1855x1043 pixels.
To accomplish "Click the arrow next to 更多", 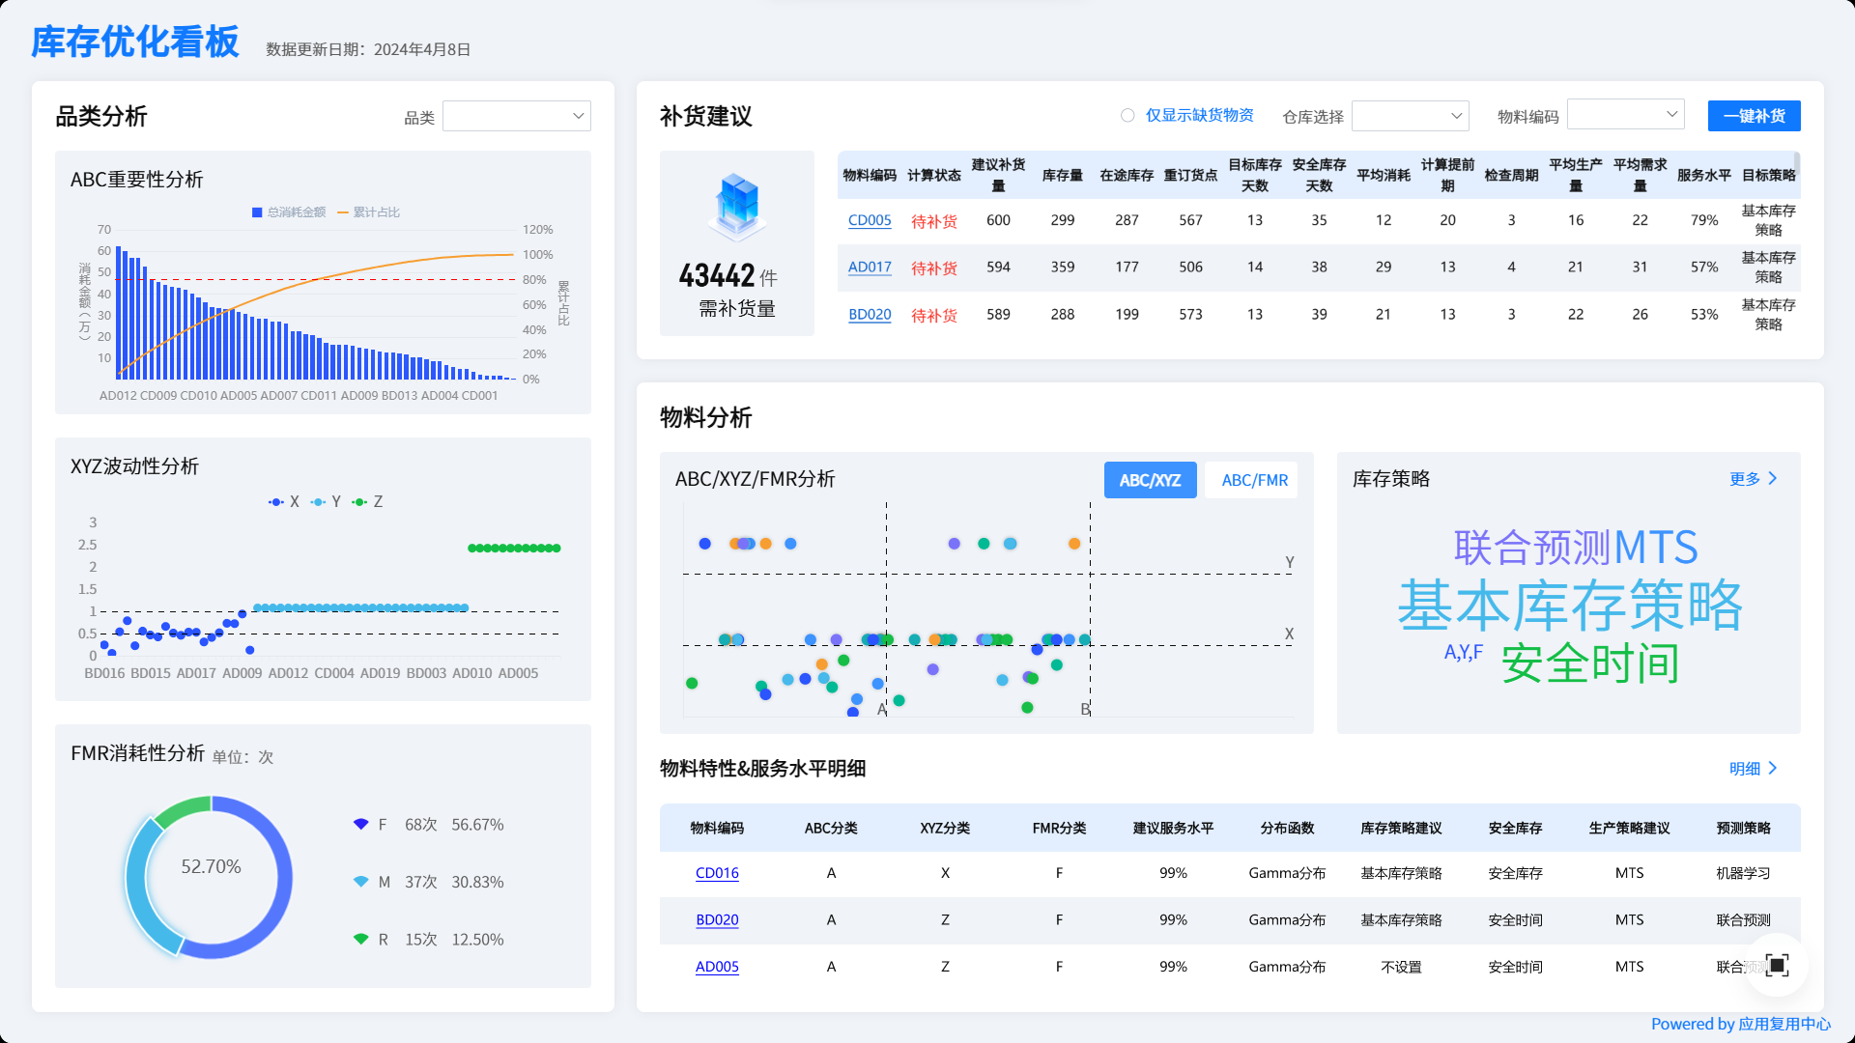I will click(1773, 479).
